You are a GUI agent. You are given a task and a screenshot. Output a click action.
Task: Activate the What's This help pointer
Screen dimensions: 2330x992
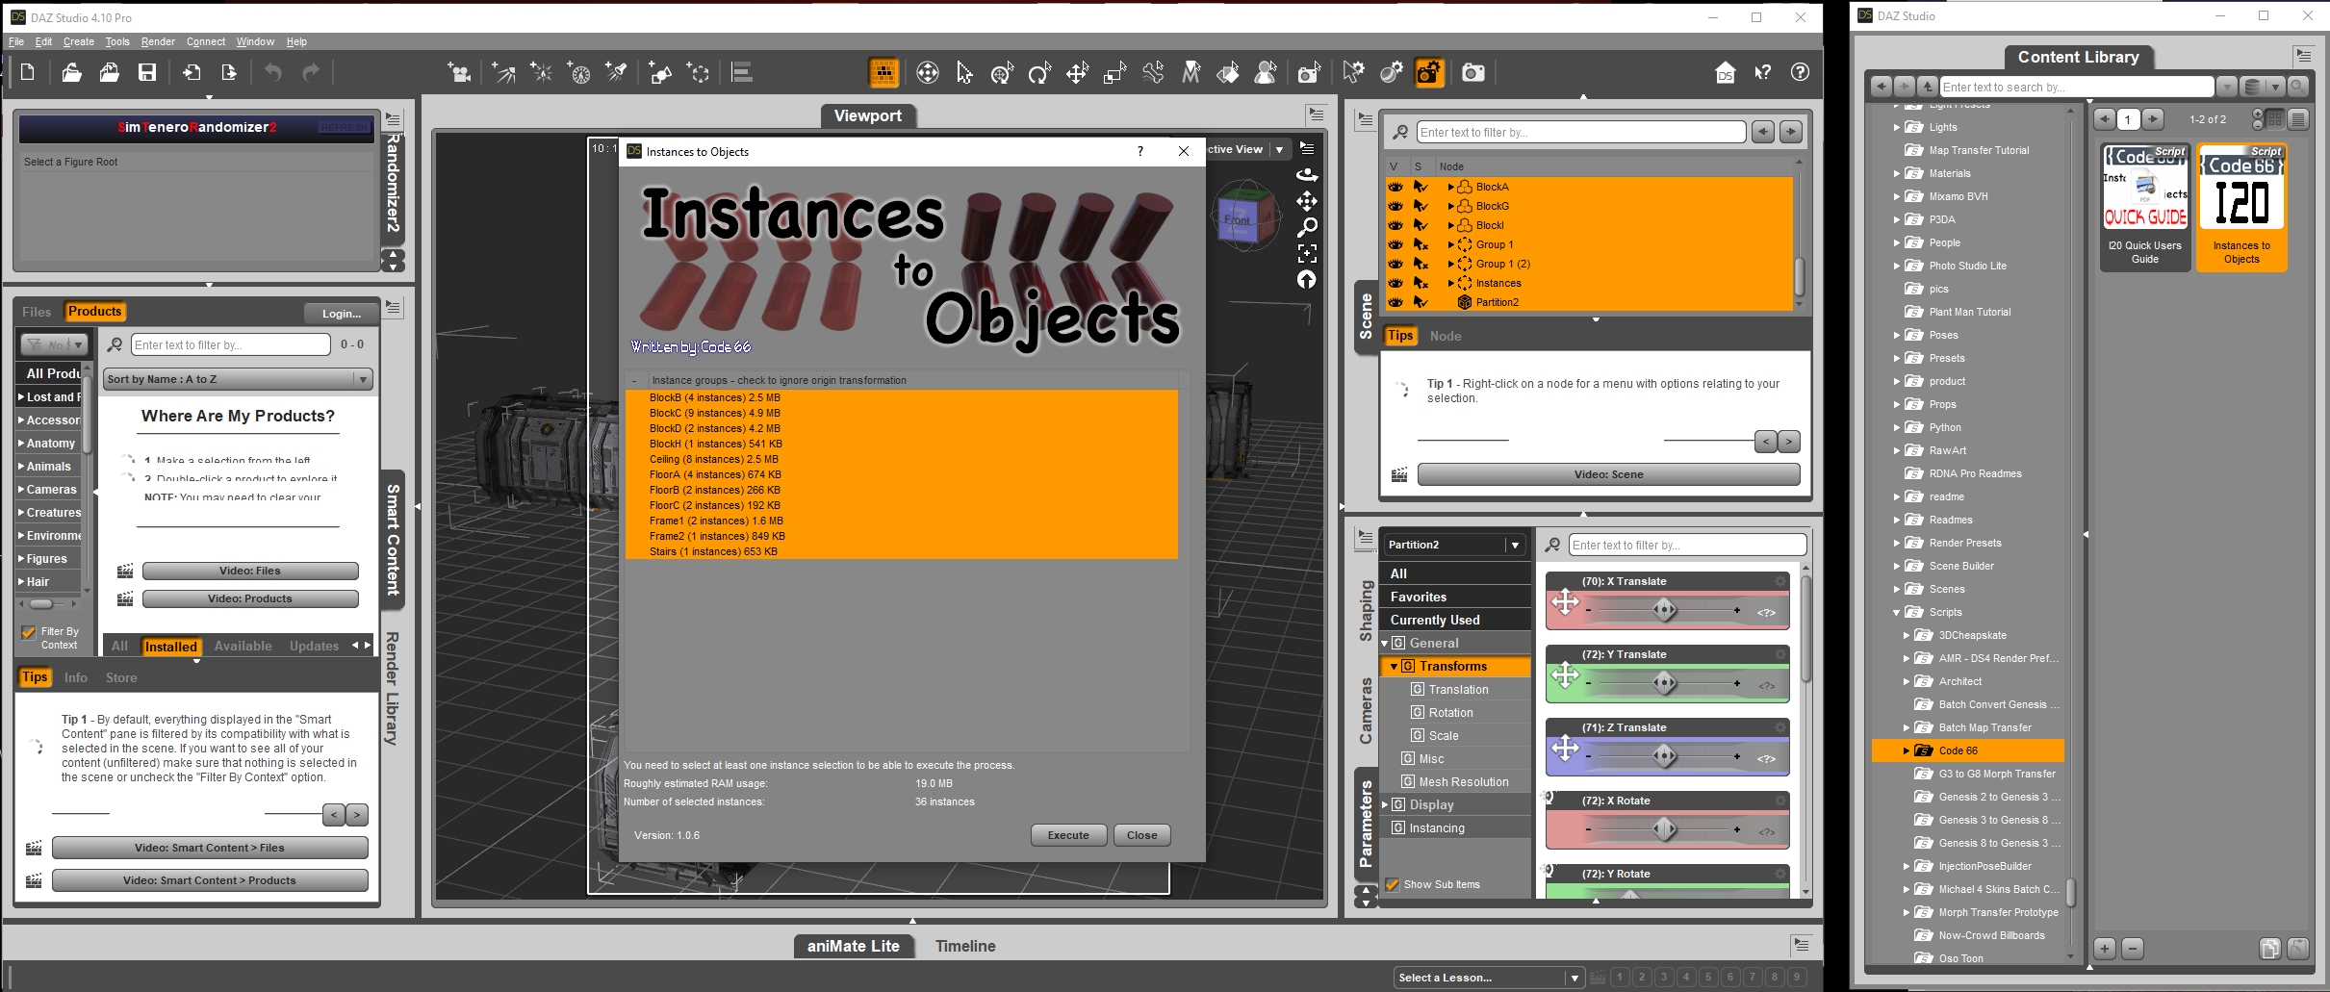[x=1763, y=72]
